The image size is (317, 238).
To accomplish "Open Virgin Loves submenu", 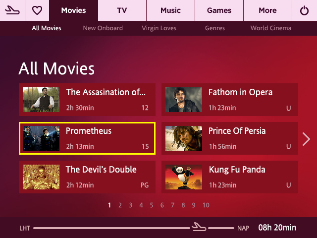I will click(x=159, y=28).
